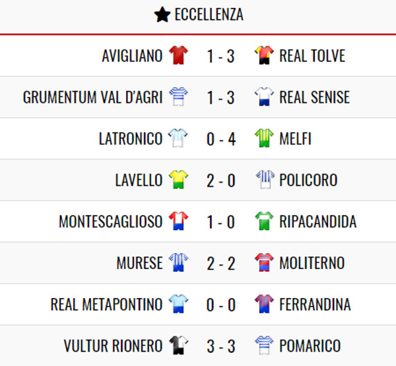Click the Eccellenza league header title
The width and height of the screenshot is (396, 366).
click(x=209, y=15)
